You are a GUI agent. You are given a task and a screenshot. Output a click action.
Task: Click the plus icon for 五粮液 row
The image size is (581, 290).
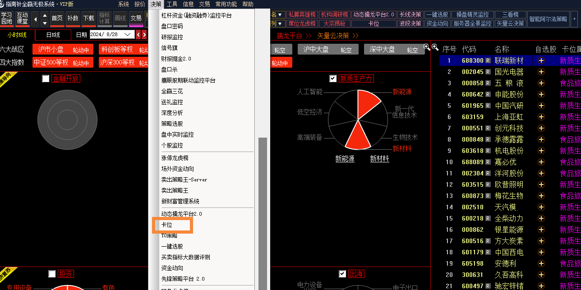[541, 83]
